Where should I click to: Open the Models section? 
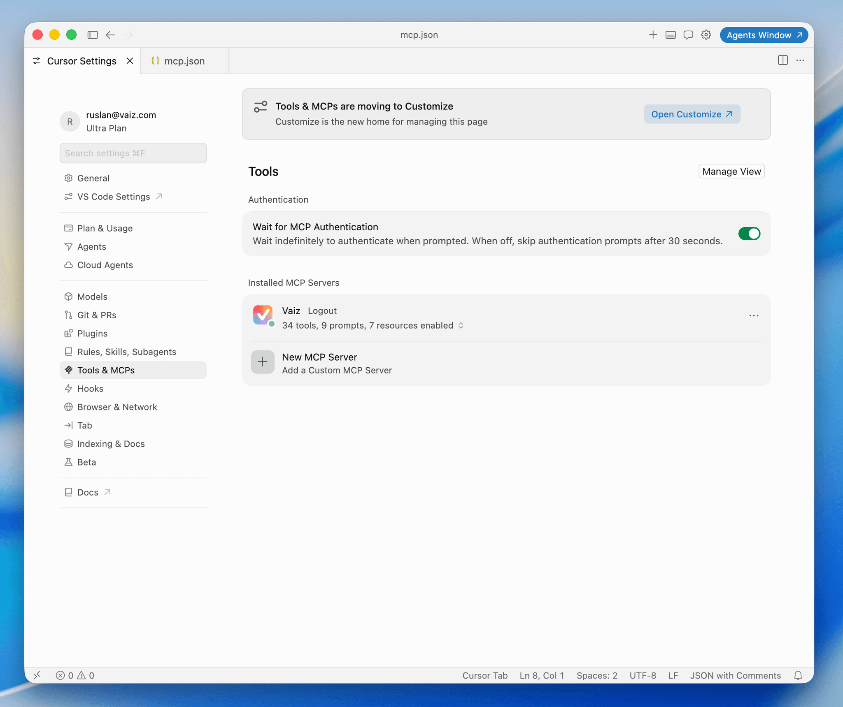pos(133,297)
